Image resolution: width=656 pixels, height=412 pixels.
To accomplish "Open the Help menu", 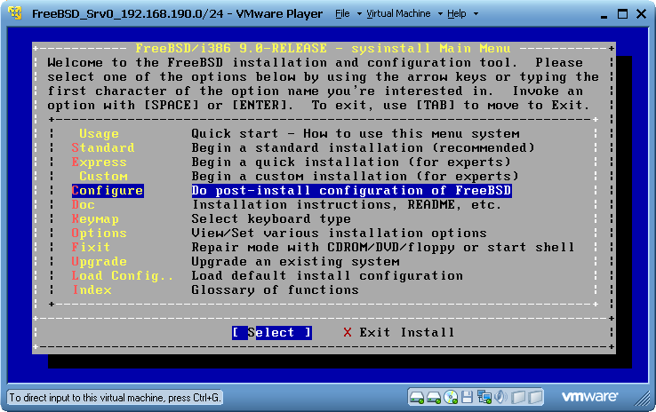I will 456,14.
